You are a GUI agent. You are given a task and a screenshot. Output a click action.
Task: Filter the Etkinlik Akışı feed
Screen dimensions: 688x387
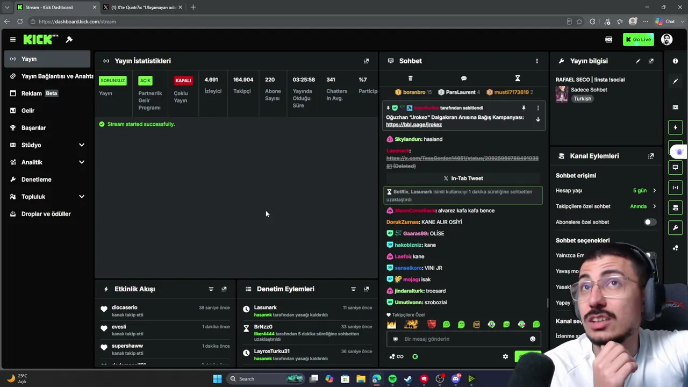coord(211,289)
